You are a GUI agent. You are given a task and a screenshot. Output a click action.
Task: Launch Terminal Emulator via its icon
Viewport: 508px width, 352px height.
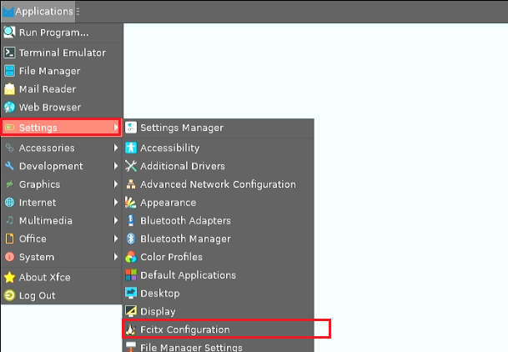coord(9,53)
